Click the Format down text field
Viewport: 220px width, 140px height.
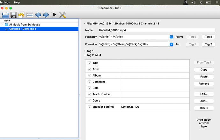134,44
